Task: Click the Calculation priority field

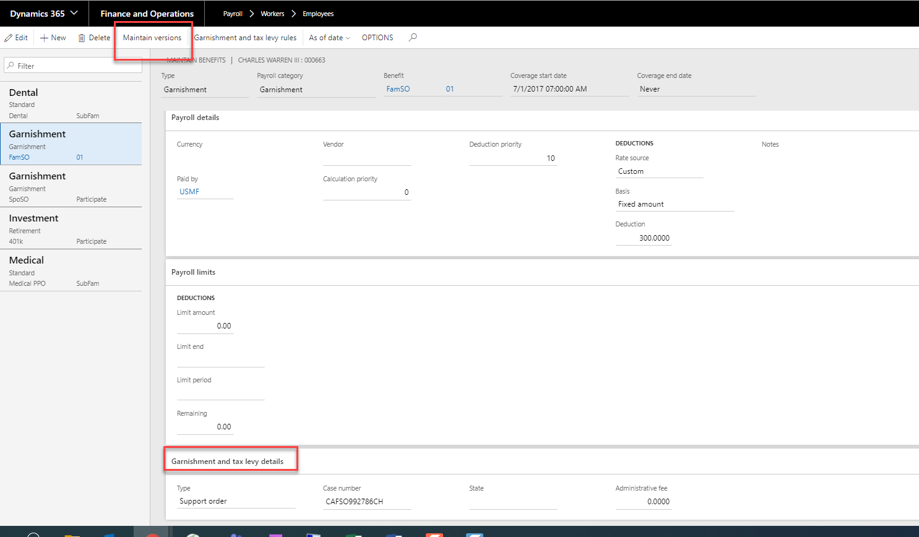Action: point(367,192)
